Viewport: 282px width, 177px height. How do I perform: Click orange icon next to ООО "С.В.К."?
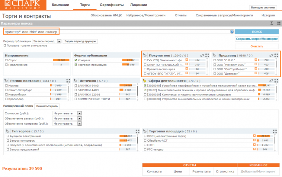pos(256,60)
